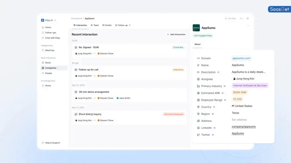Open Follow-ups via its sidebar icon

[x=43, y=33]
